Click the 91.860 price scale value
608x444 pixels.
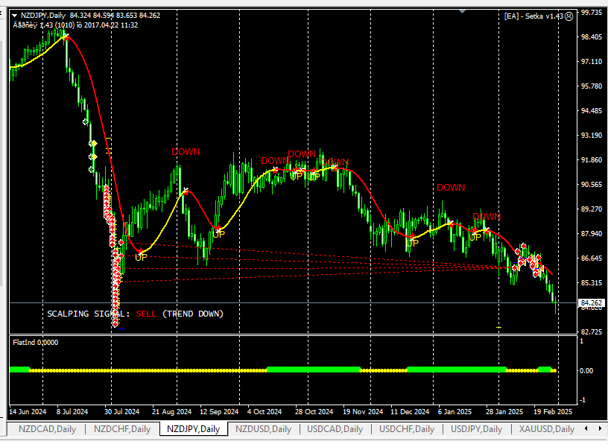coord(592,160)
